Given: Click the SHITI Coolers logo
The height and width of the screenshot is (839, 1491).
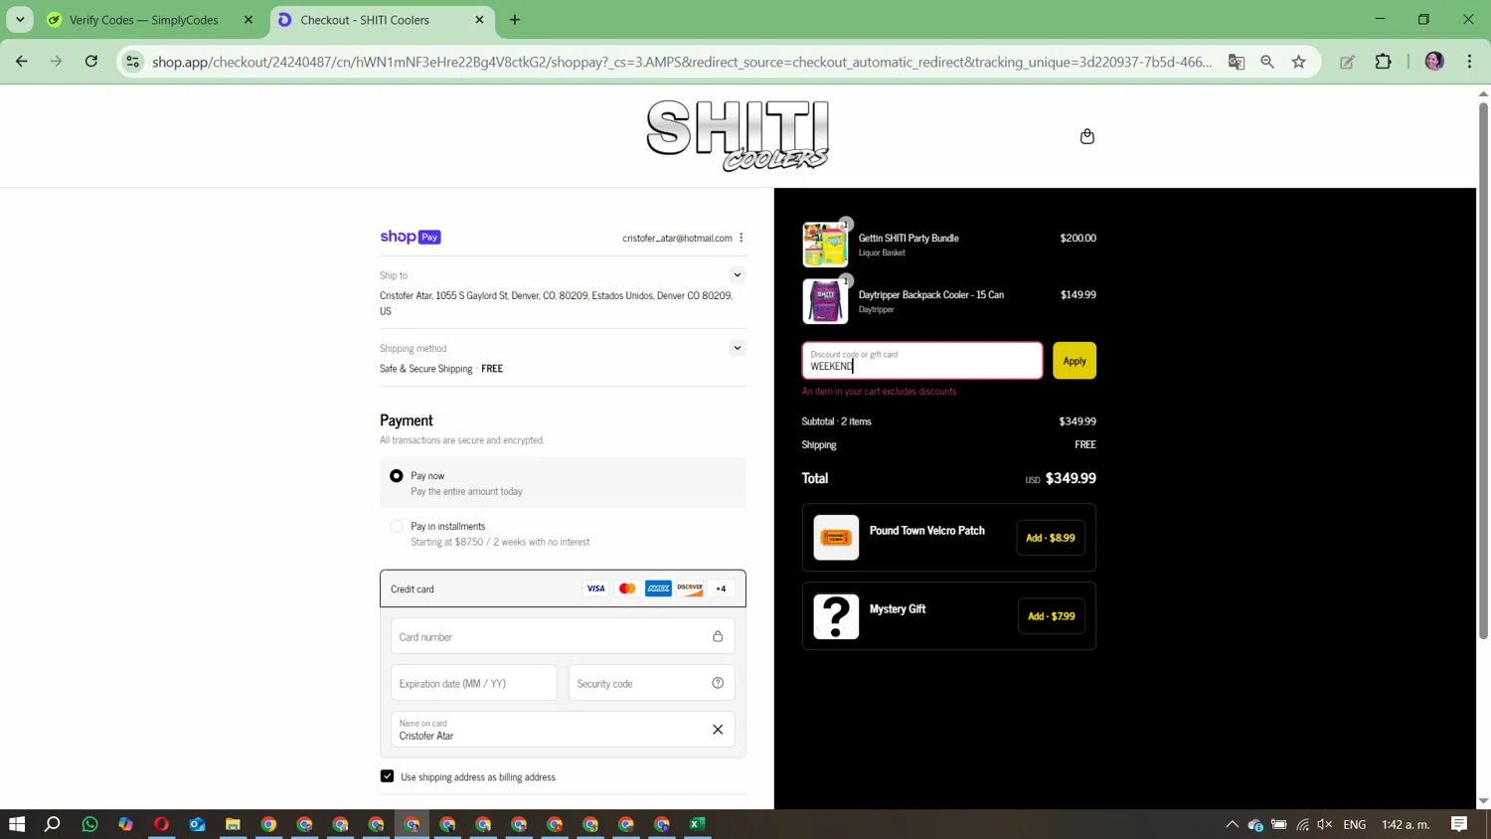Looking at the screenshot, I should point(738,135).
